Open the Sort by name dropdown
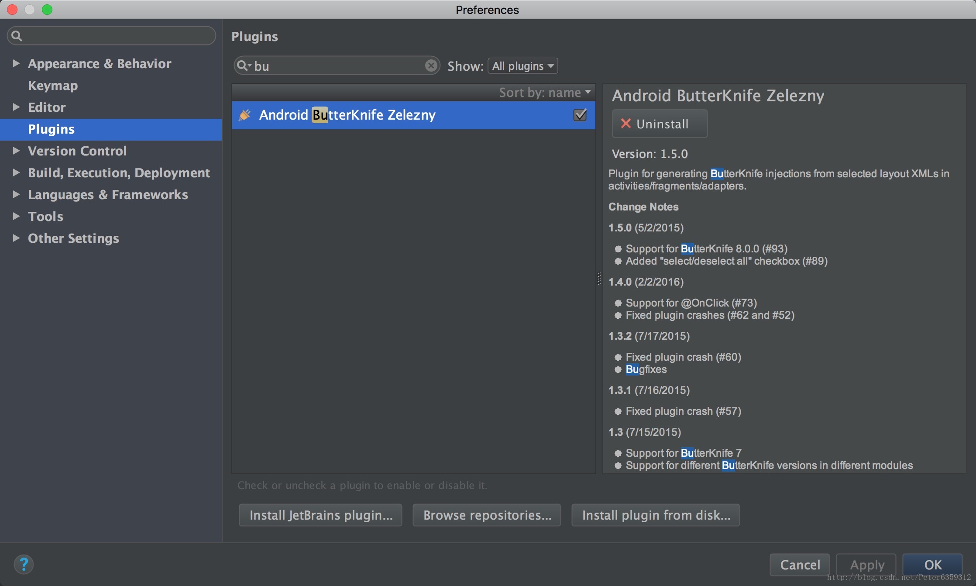The height and width of the screenshot is (586, 976). (x=545, y=93)
